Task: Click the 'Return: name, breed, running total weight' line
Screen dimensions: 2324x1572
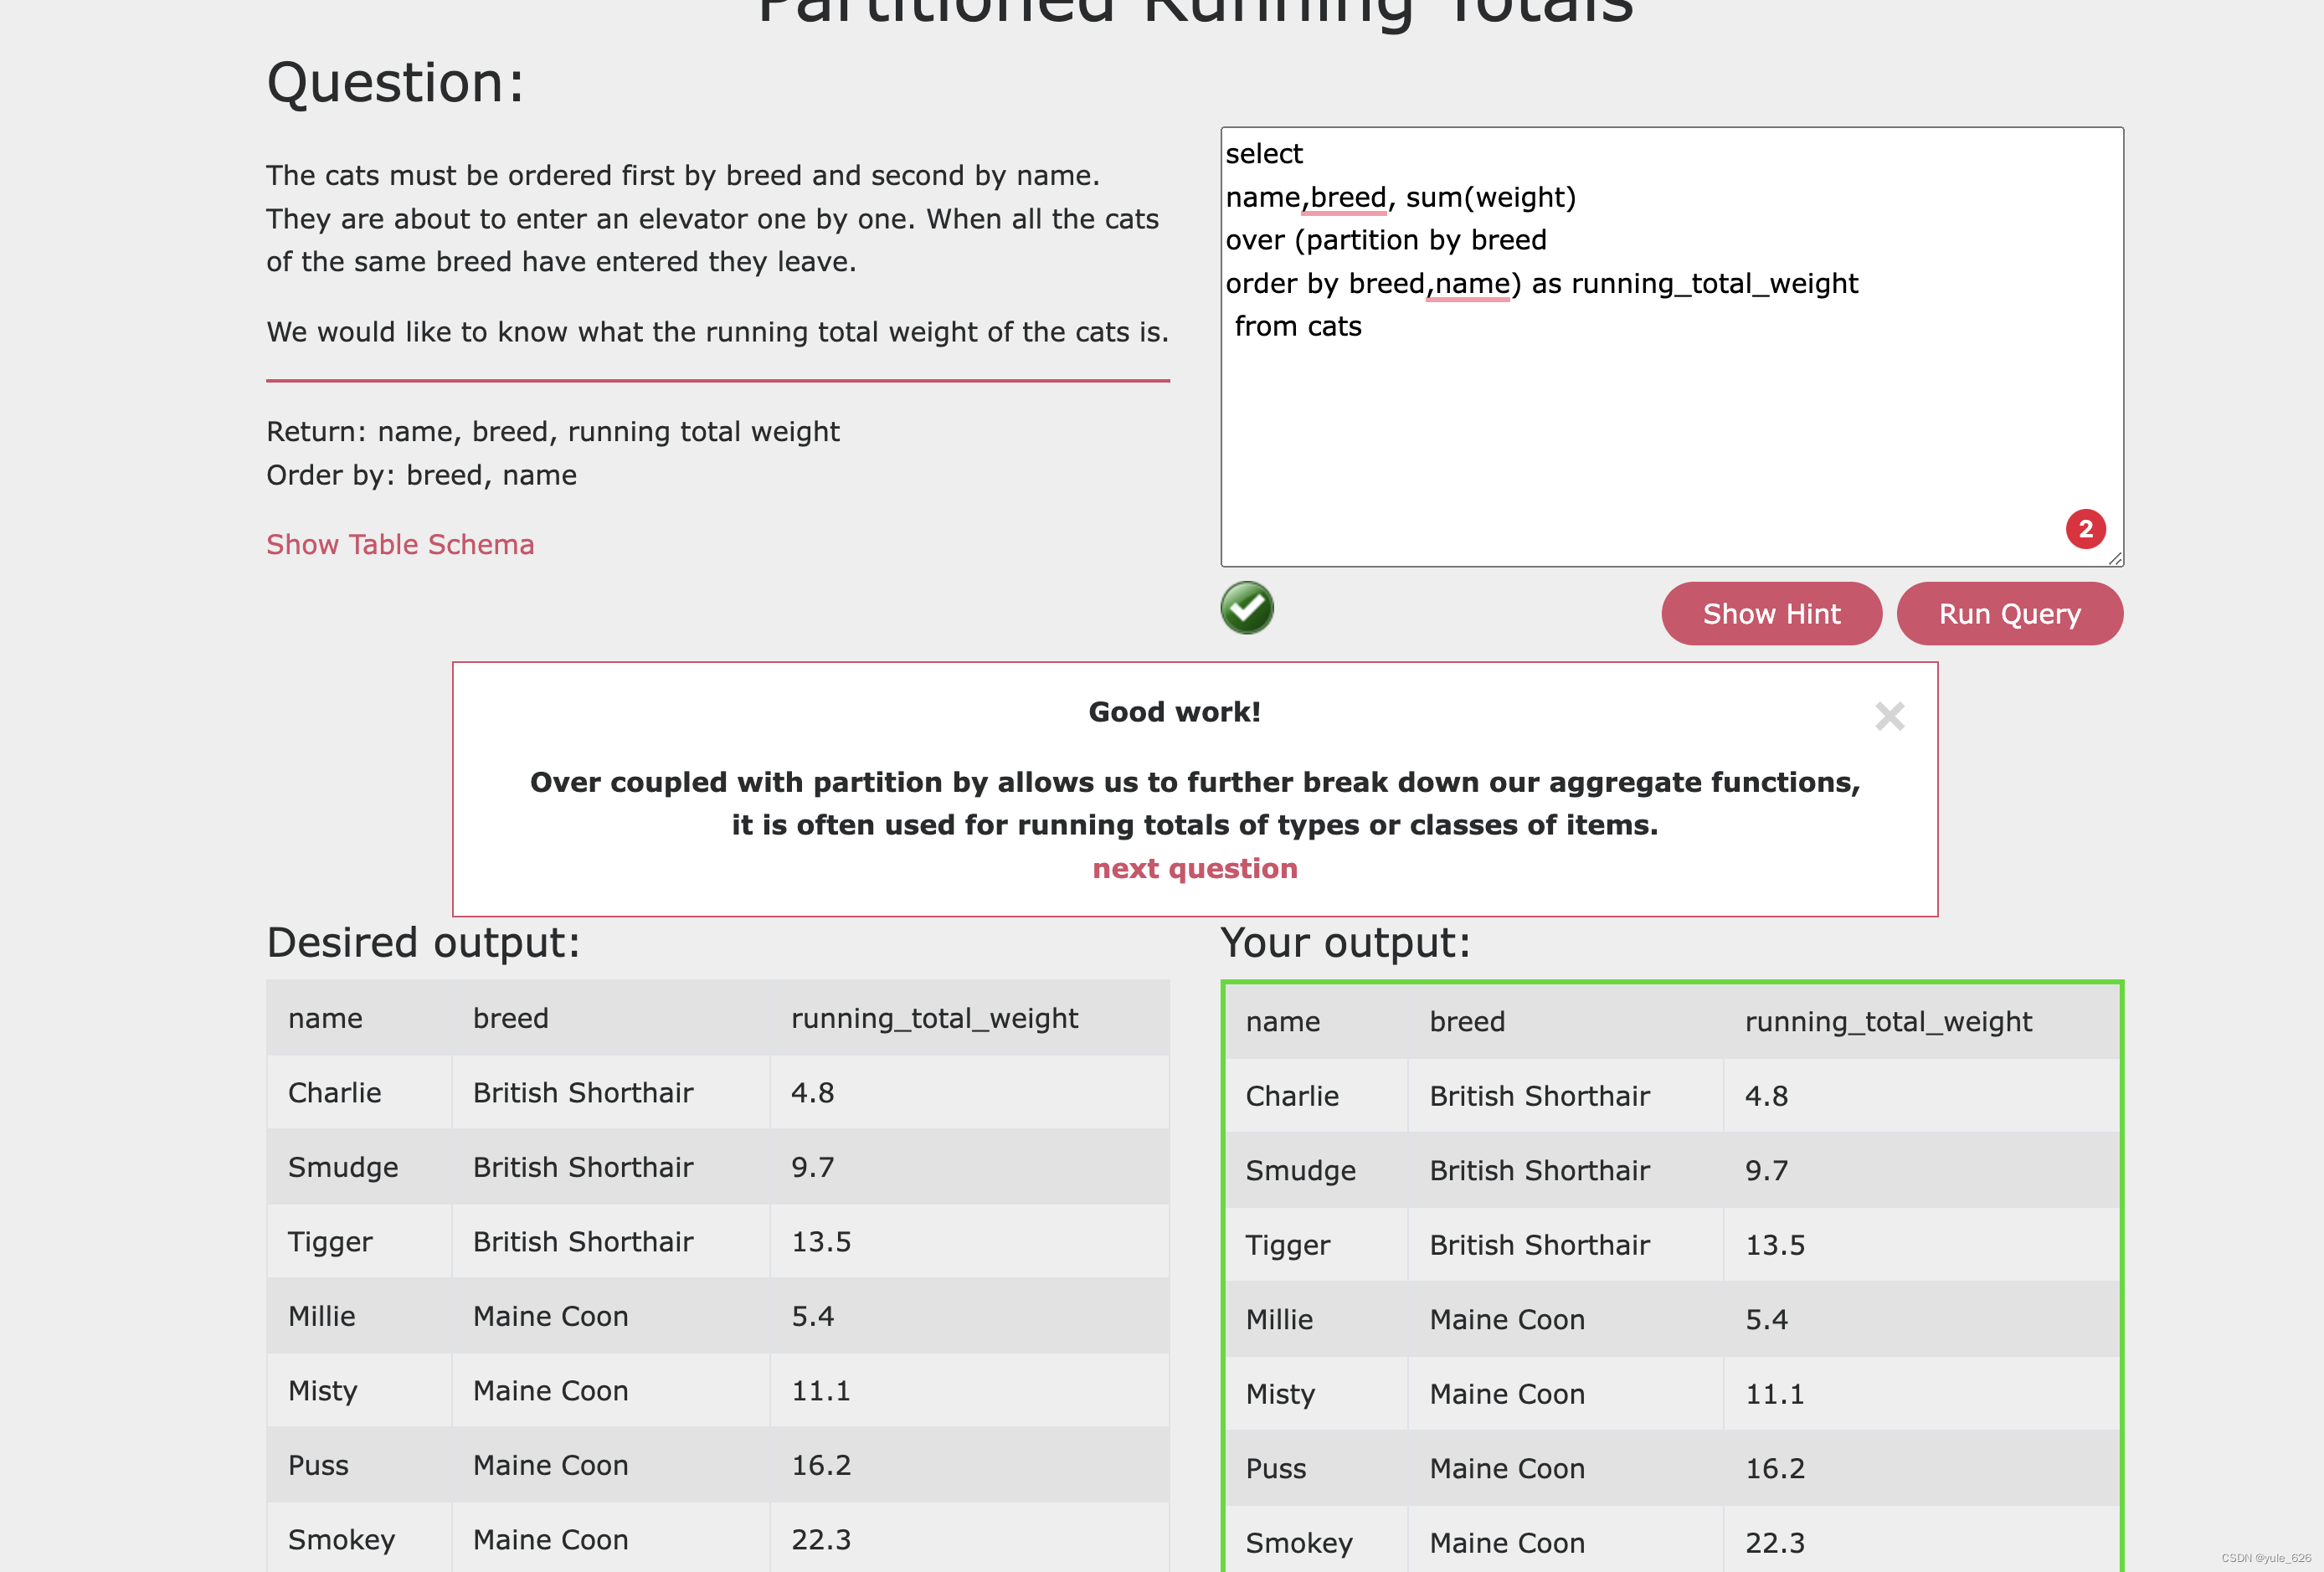Action: [553, 431]
